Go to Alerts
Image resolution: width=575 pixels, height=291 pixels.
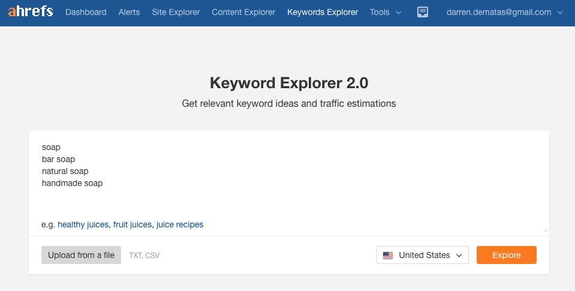point(129,12)
